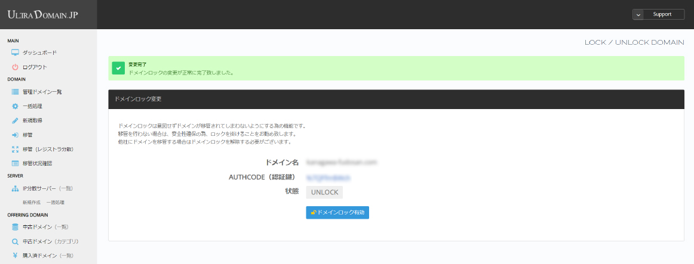Image resolution: width=694 pixels, height=264 pixels.
Task: Open 中古ドメイン（一覧）link
Action: 45,227
